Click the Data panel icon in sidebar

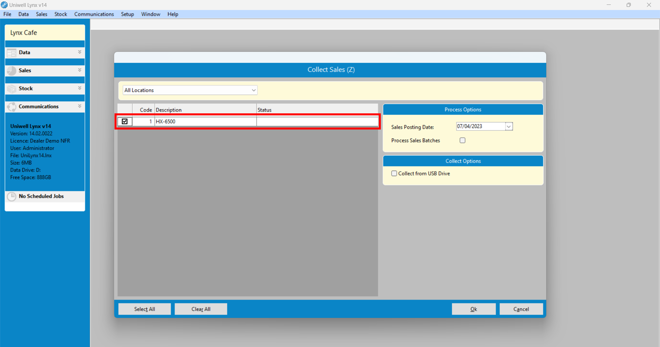(12, 53)
